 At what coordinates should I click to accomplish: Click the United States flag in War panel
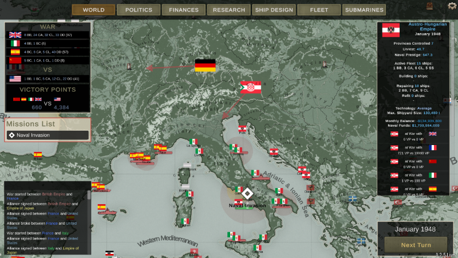click(15, 79)
